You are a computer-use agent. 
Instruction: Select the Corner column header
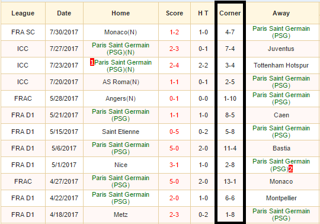coord(230,13)
